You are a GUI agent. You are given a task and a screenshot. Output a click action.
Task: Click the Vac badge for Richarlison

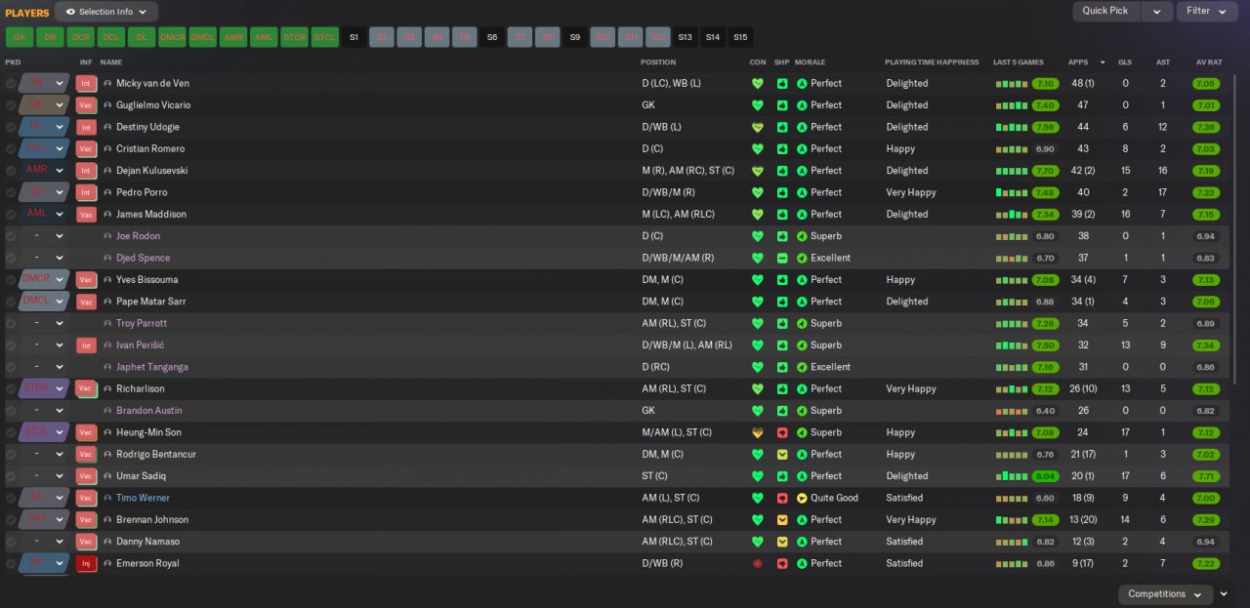tap(86, 389)
